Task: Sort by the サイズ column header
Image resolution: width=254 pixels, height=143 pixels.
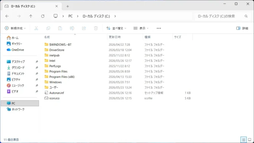Action: pos(178,37)
